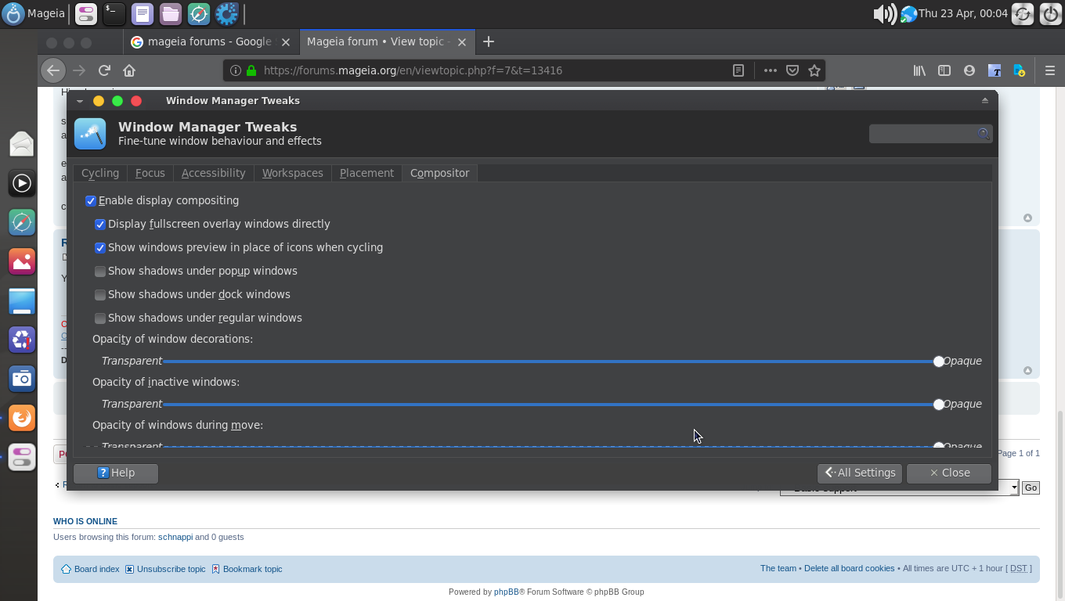Open The team link
The width and height of the screenshot is (1065, 601).
(778, 568)
